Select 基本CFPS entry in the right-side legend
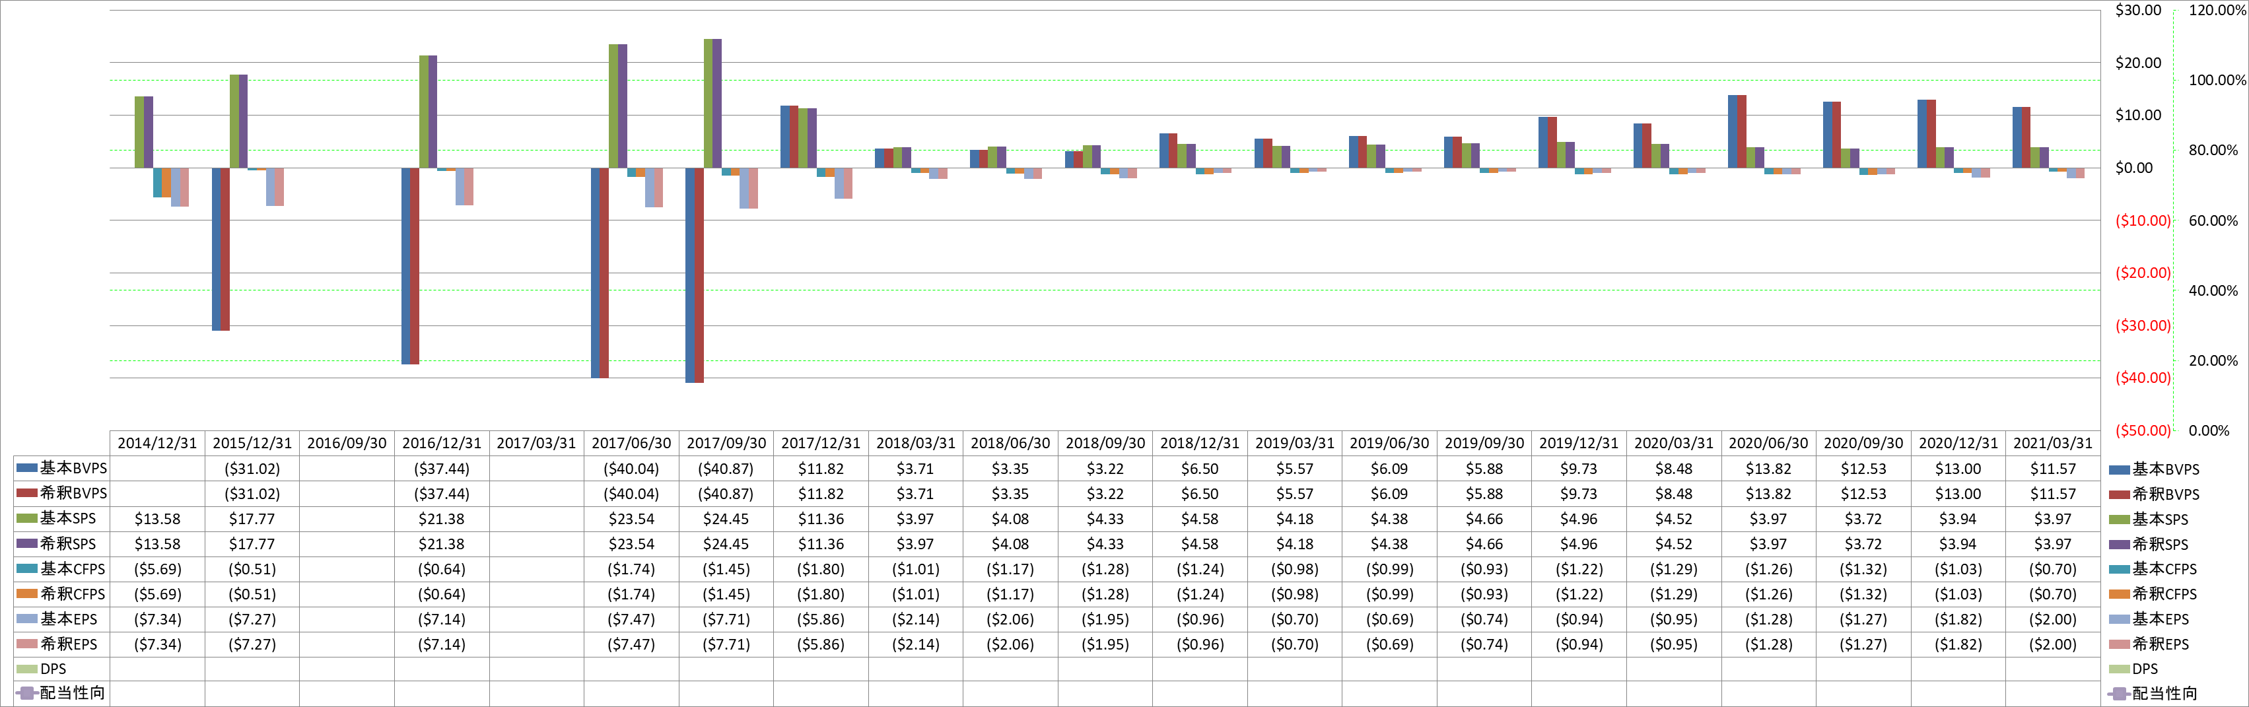 click(2152, 569)
